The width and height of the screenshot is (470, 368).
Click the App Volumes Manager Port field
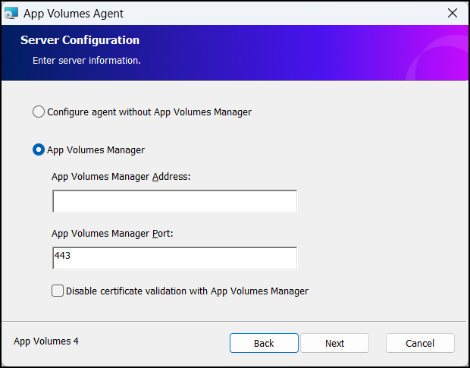click(175, 258)
